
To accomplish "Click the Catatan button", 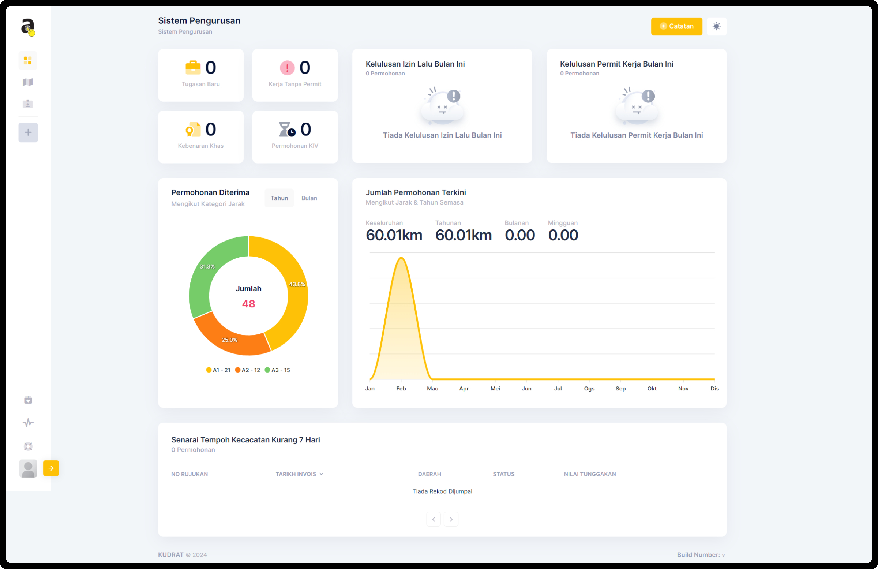I will pyautogui.click(x=676, y=26).
